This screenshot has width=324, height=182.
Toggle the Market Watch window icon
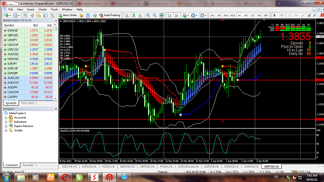[26, 15]
